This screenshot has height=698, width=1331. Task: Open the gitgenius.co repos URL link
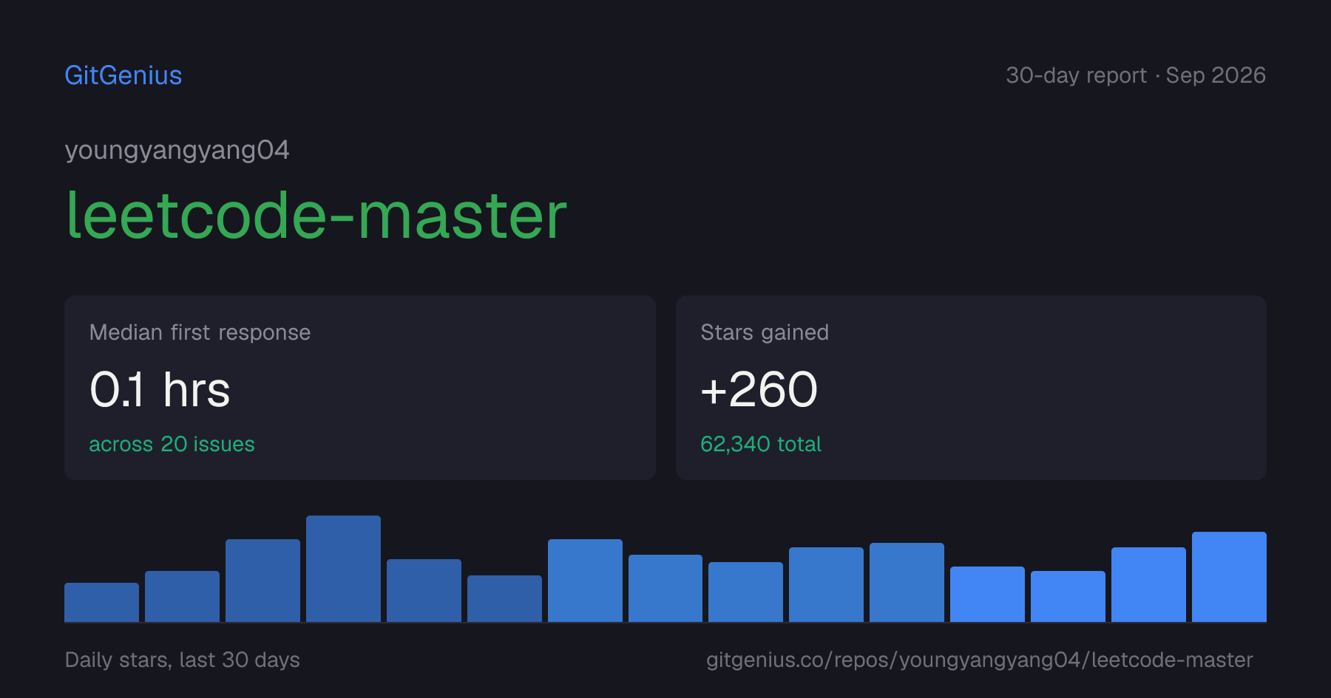(980, 660)
